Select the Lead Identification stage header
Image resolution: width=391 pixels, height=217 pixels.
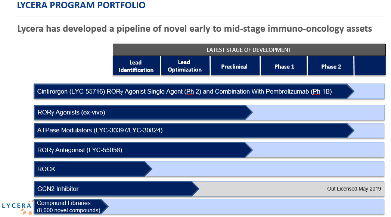coord(136,66)
